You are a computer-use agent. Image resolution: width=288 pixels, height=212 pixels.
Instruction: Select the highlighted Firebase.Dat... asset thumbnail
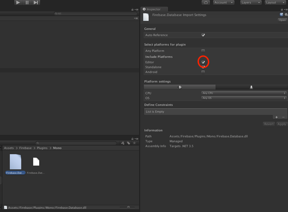(16, 162)
